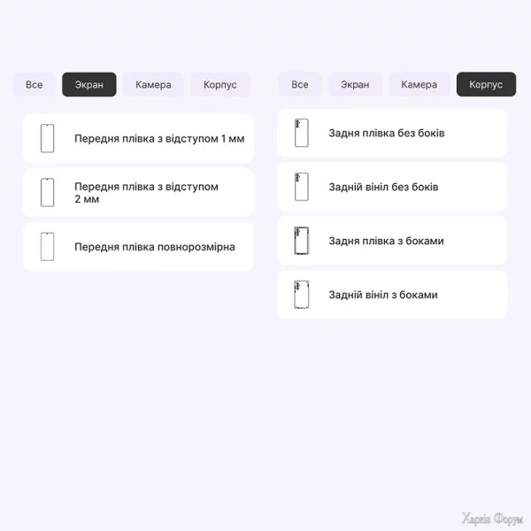
Task: Click phone icon for full-size front film
Action: tap(47, 247)
